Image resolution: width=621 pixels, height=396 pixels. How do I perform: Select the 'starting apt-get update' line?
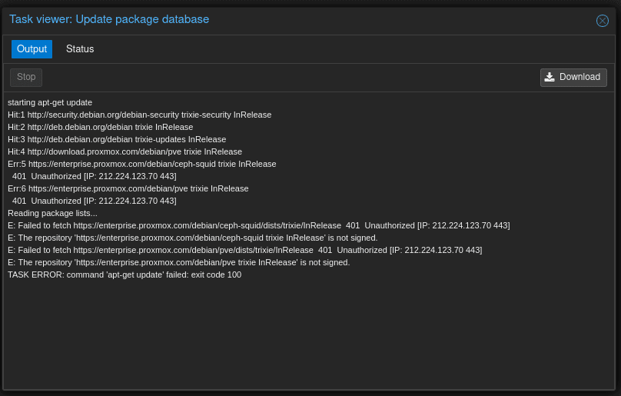(x=50, y=103)
